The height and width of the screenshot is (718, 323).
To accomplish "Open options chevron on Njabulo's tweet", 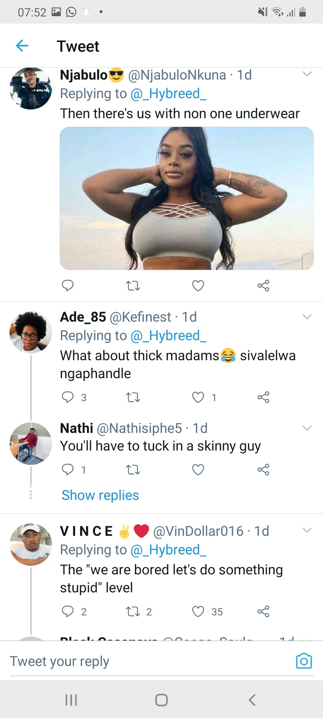I will 307,74.
